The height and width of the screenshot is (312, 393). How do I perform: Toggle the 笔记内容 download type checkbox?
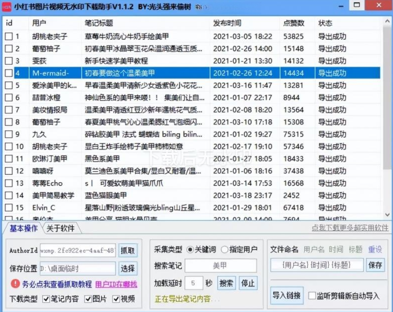pyautogui.click(x=46, y=299)
